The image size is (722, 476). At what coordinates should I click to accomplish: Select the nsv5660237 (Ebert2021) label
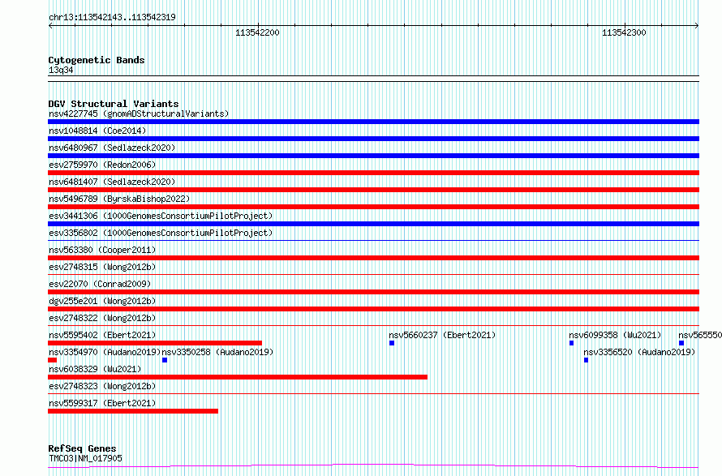(442, 335)
